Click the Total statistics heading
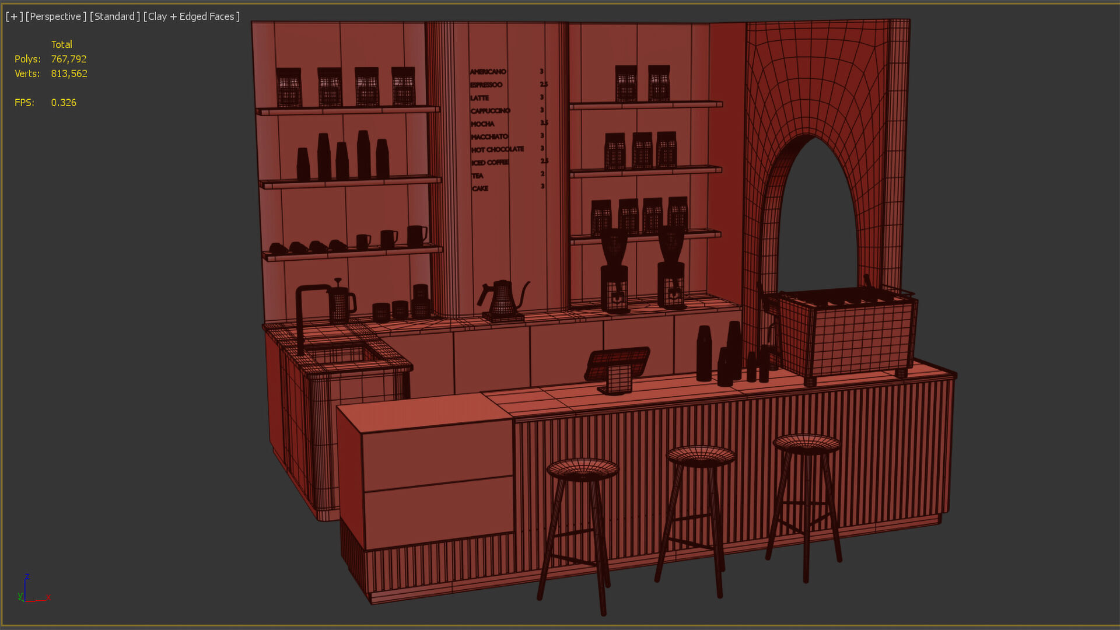 click(x=62, y=44)
